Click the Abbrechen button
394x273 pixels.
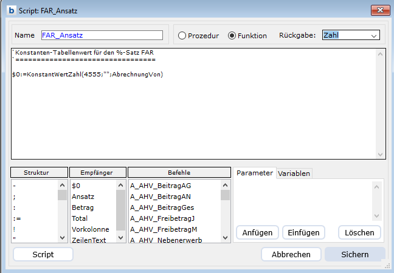click(x=291, y=254)
